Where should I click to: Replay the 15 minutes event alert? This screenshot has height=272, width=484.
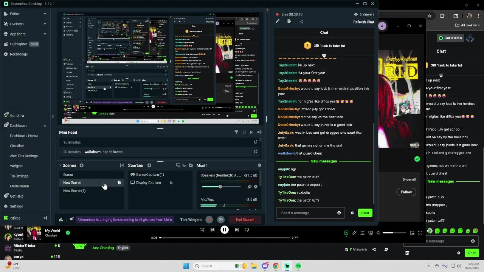(256, 142)
